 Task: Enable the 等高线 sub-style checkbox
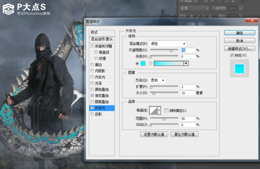[x=96, y=52]
